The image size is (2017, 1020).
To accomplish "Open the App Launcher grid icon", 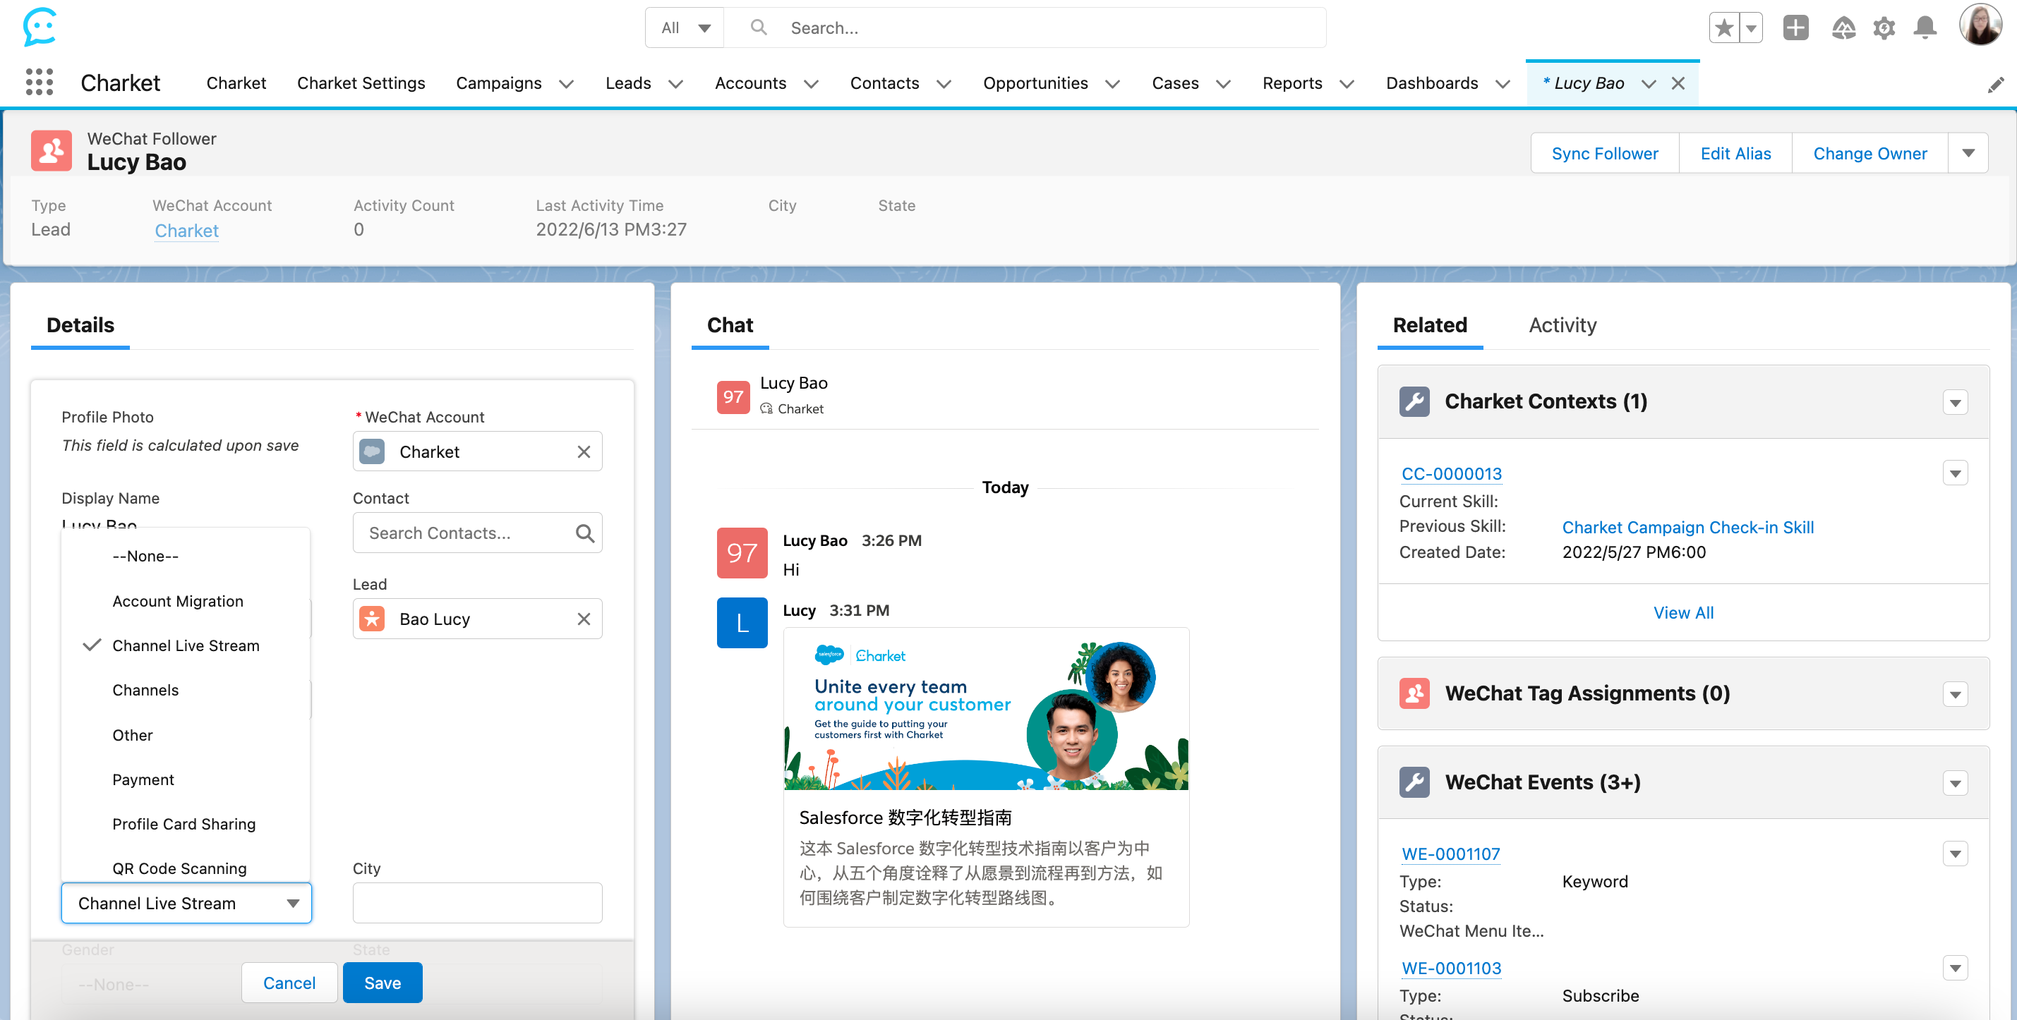I will point(39,83).
